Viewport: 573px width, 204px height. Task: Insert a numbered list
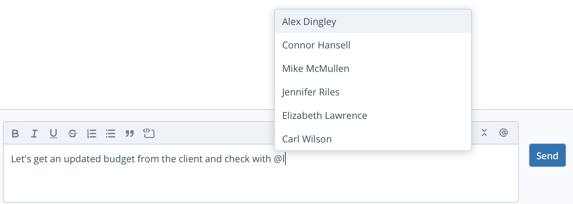tap(92, 134)
